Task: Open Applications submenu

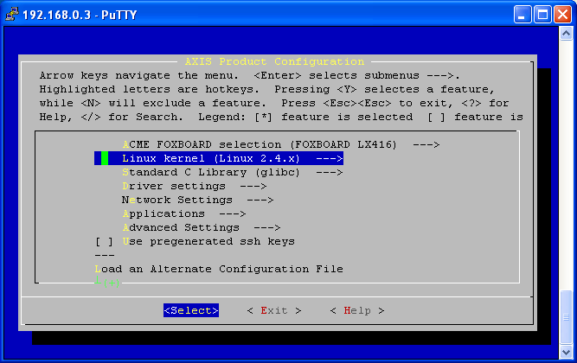Action: point(183,213)
